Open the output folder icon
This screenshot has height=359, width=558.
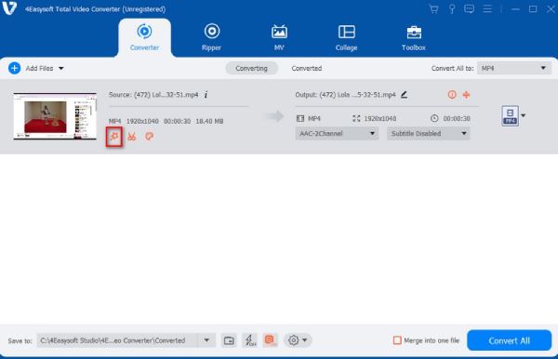point(229,340)
